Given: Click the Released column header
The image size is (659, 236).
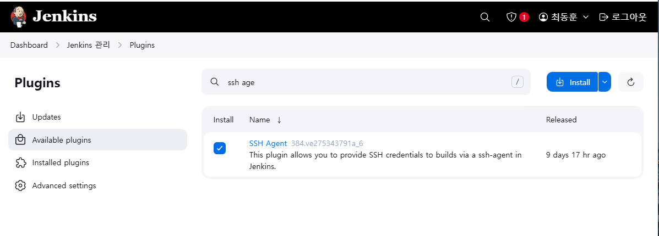Looking at the screenshot, I should coord(561,120).
